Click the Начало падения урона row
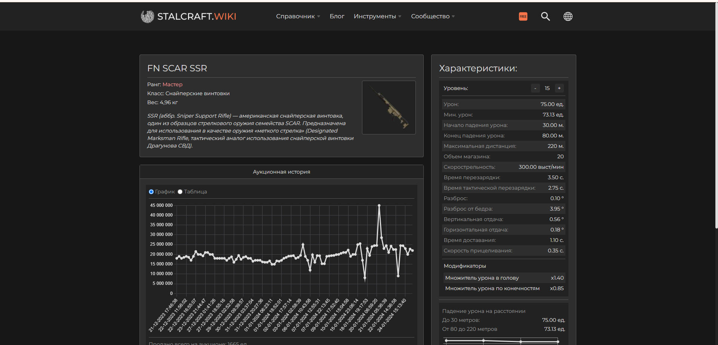718x345 pixels. pos(503,125)
